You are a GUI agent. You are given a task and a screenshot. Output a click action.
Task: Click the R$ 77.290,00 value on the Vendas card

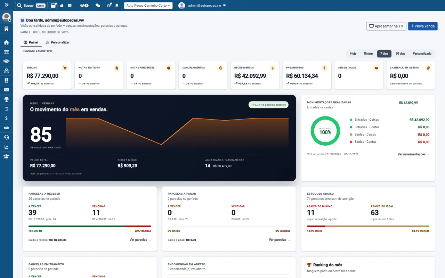pos(42,76)
